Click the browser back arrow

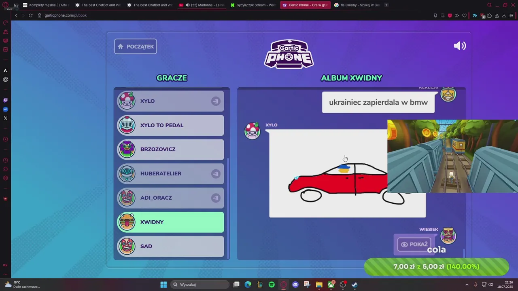[x=16, y=15]
